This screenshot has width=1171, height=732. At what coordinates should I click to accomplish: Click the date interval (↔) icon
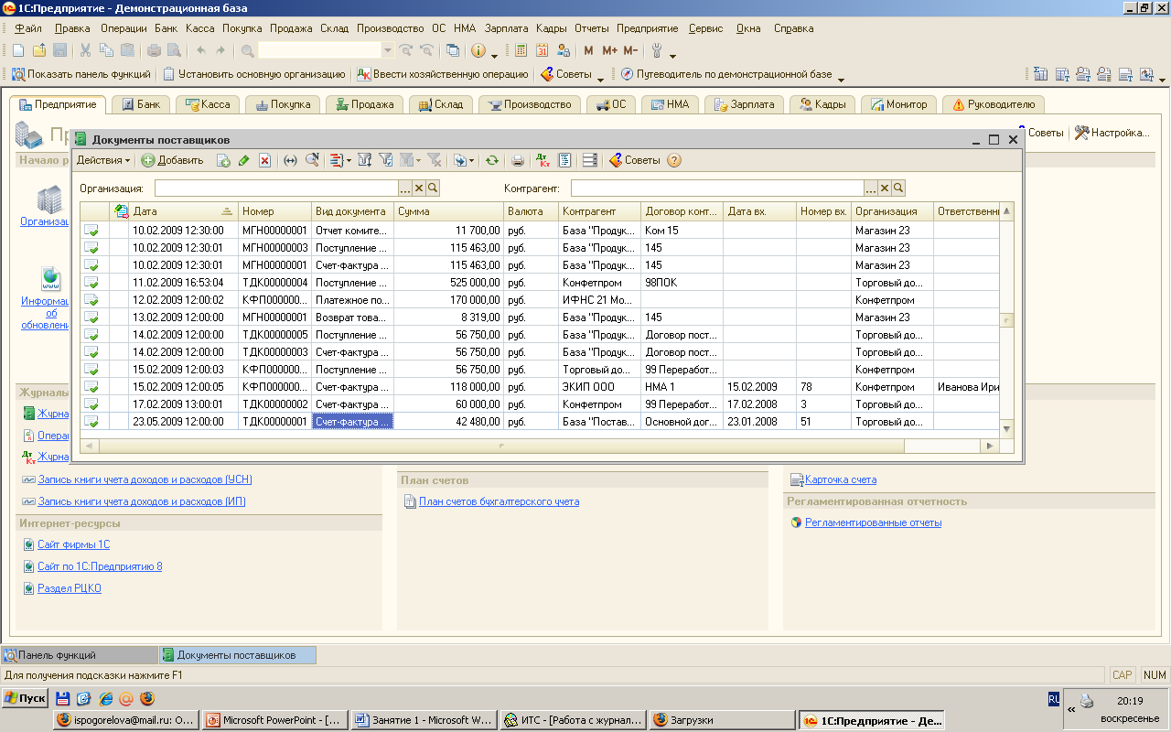pos(291,160)
